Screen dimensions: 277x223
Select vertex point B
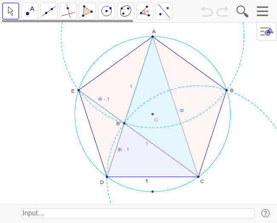point(226,90)
